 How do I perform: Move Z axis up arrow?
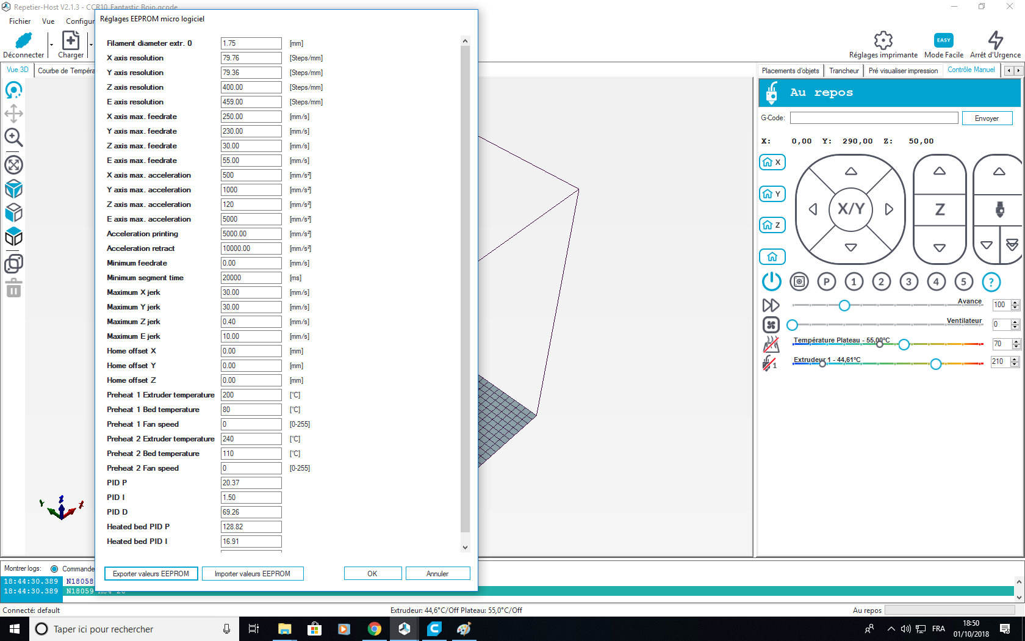(940, 172)
